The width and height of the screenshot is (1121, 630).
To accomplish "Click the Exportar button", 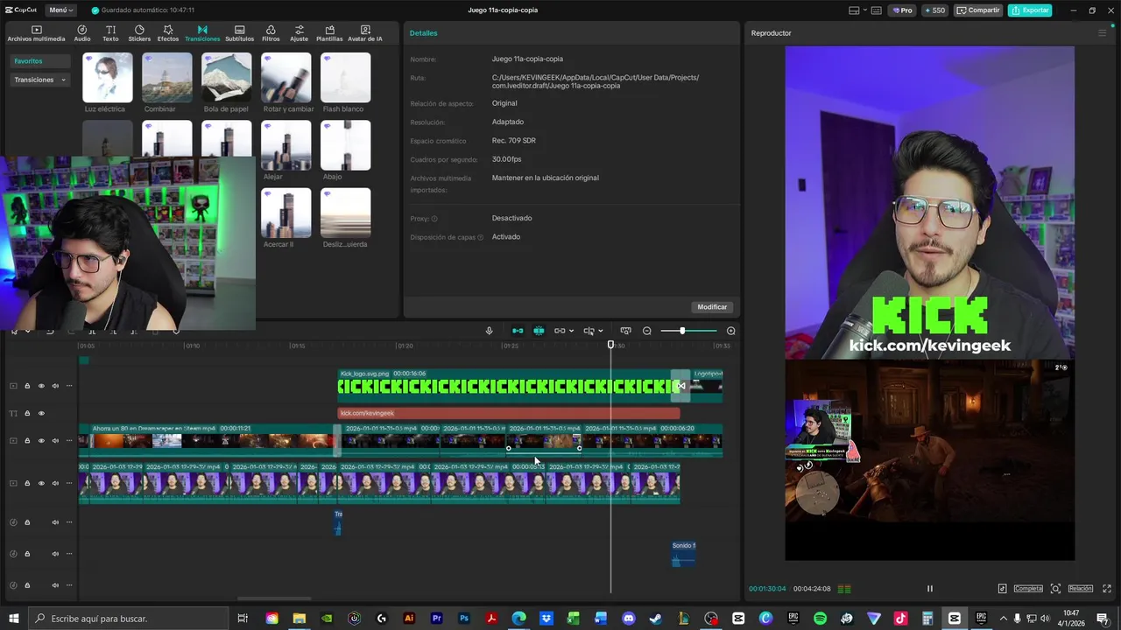I will coord(1030,10).
